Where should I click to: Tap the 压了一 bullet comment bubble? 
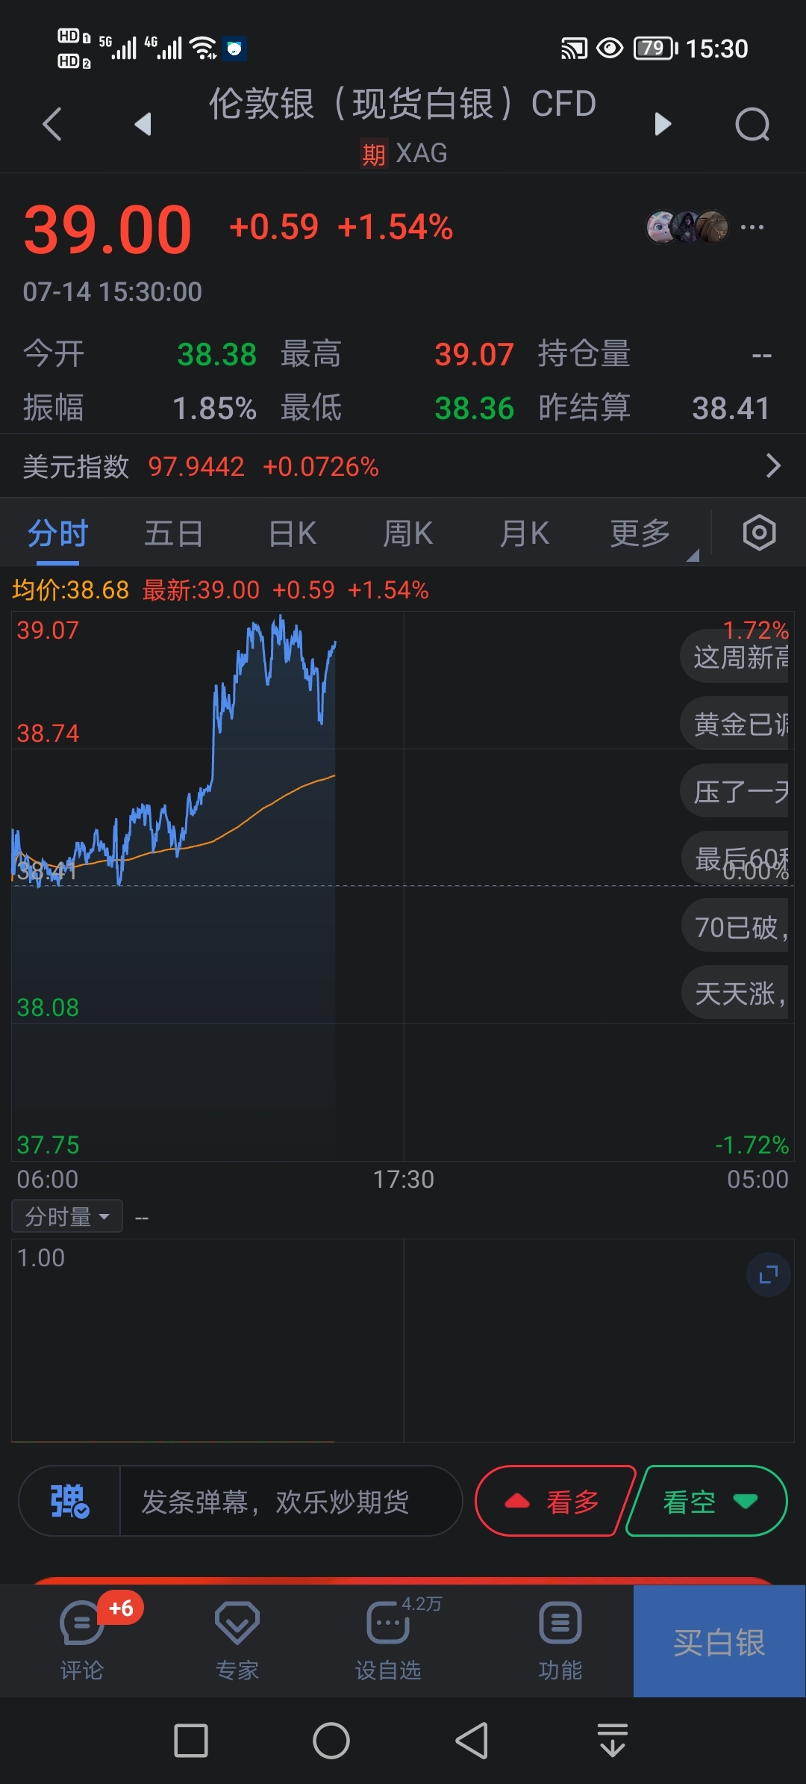(735, 792)
